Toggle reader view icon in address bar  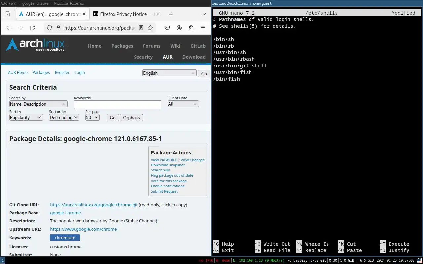pos(141,28)
